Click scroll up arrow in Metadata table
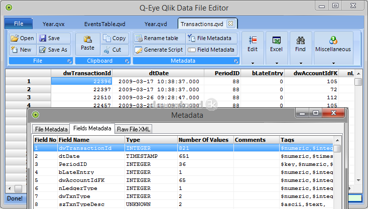Image resolution: width=368 pixels, height=209 pixels. tap(337, 140)
